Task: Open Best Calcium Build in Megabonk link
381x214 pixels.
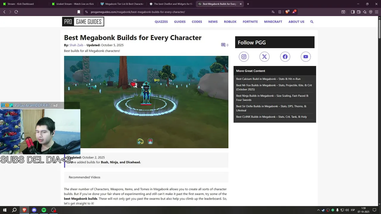Action: (x=268, y=79)
